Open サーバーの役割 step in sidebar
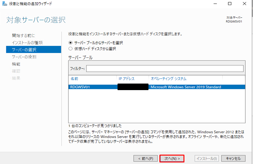256x164 pixels. [x=24, y=57]
